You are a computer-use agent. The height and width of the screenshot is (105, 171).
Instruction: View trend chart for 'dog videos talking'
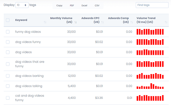click(x=150, y=86)
